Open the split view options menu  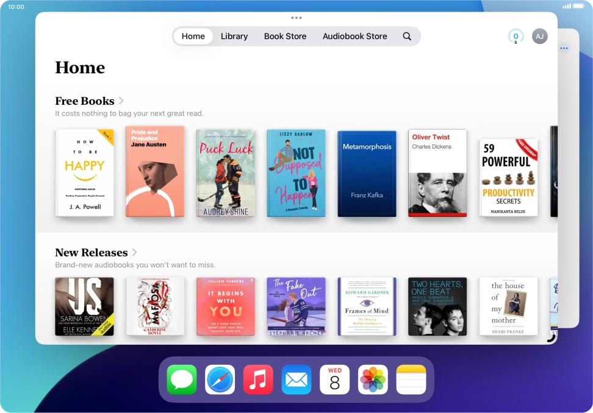point(563,47)
